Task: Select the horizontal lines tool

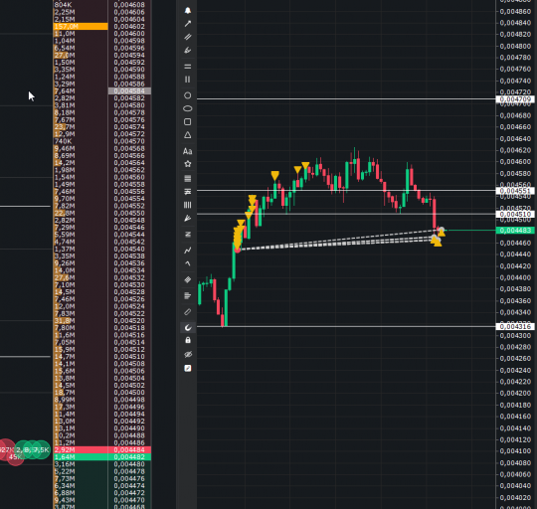Action: tap(188, 67)
